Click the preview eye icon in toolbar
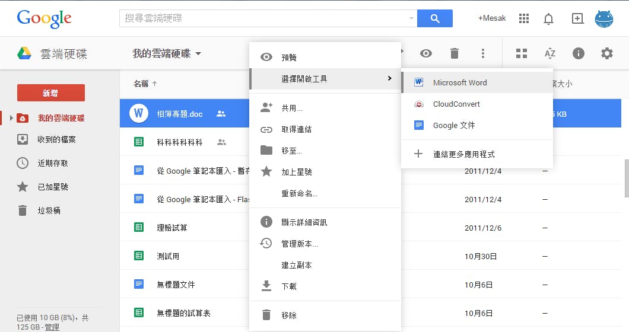Screen dimensions: 629x332 tap(426, 53)
